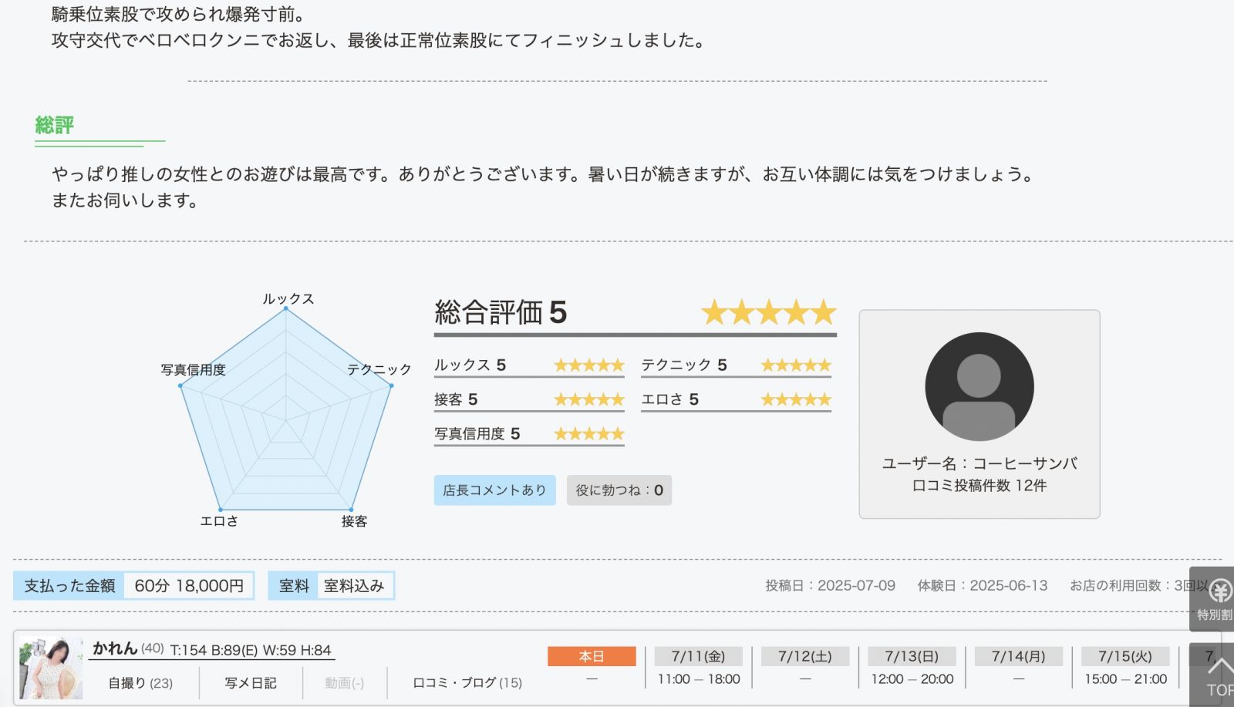Click the username コーヒーサンバ text
Viewport: 1234px width, 707px height.
click(x=979, y=463)
